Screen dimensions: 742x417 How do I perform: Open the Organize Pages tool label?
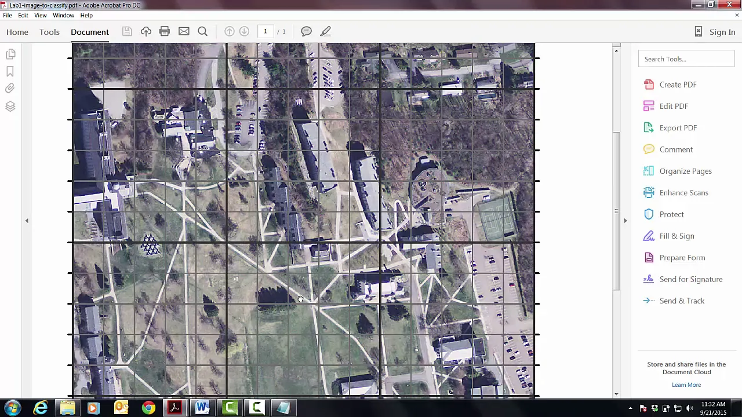point(686,171)
